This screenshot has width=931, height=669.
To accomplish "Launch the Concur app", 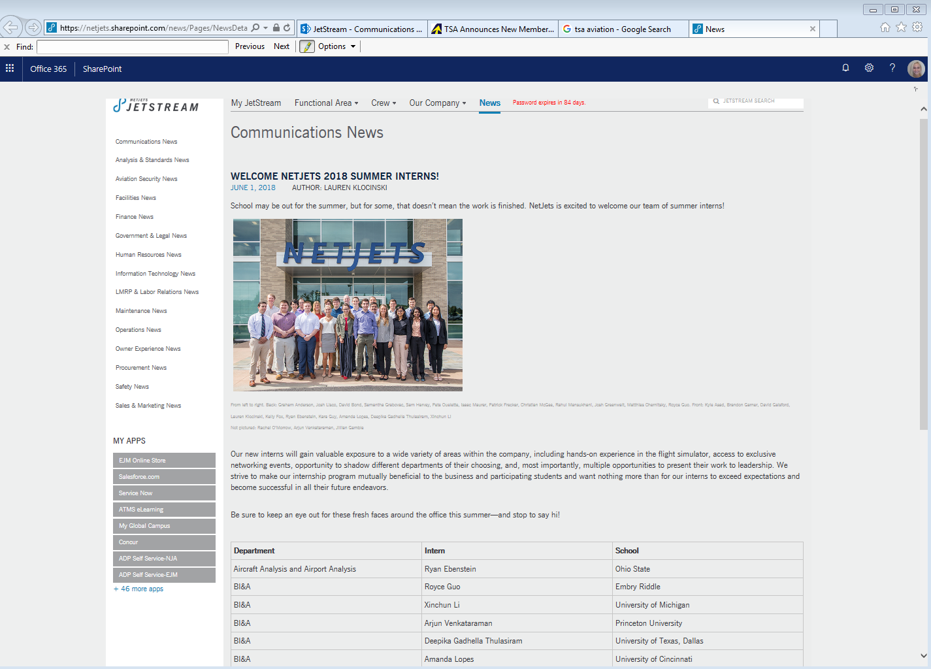I will pyautogui.click(x=164, y=542).
